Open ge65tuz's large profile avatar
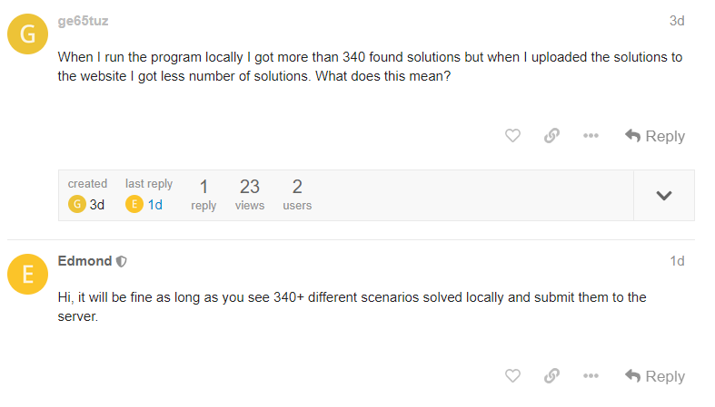Screen dimensions: 715x407 pyautogui.click(x=27, y=35)
